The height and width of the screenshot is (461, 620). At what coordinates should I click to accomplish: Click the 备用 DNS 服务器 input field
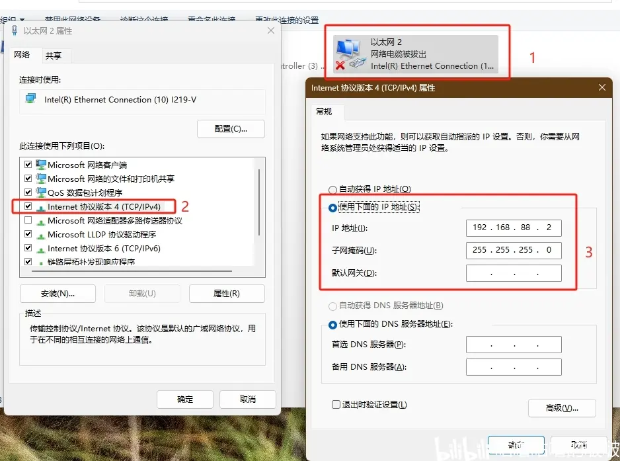(x=514, y=367)
